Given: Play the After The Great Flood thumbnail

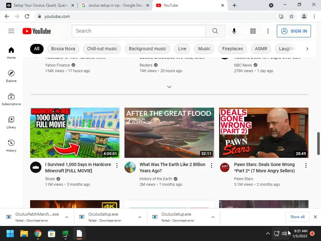Looking at the screenshot, I should [169, 133].
